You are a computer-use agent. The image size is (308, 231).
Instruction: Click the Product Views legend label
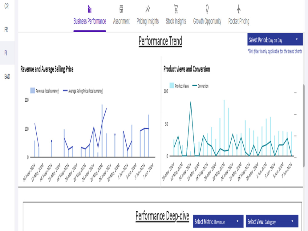pyautogui.click(x=182, y=86)
